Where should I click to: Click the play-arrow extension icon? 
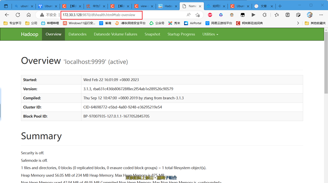coord(253,15)
